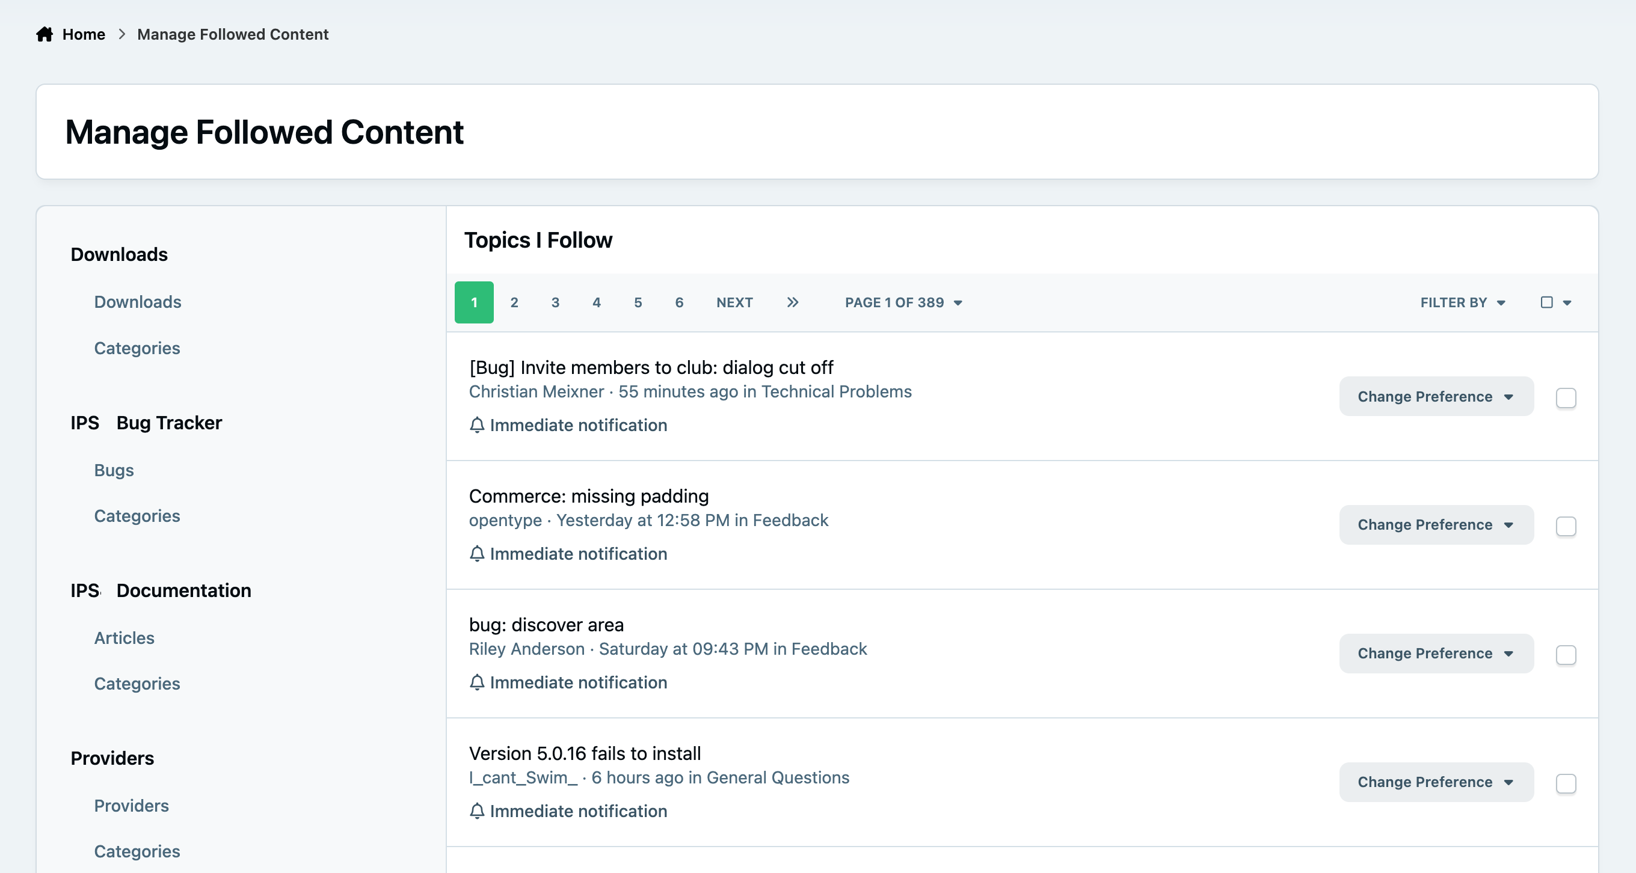This screenshot has height=873, width=1636.
Task: Tick checkbox for Commerce: missing padding topic
Action: (1566, 526)
